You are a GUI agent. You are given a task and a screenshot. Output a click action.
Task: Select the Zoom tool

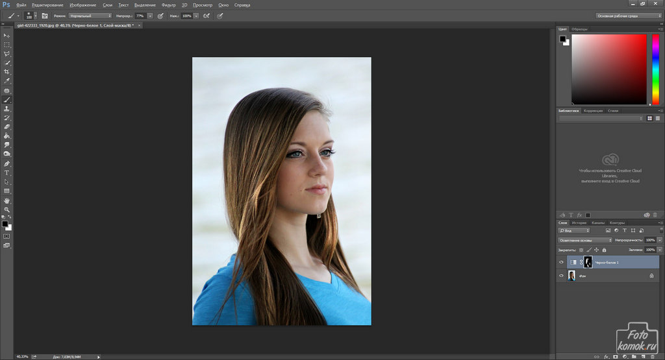pyautogui.click(x=6, y=210)
